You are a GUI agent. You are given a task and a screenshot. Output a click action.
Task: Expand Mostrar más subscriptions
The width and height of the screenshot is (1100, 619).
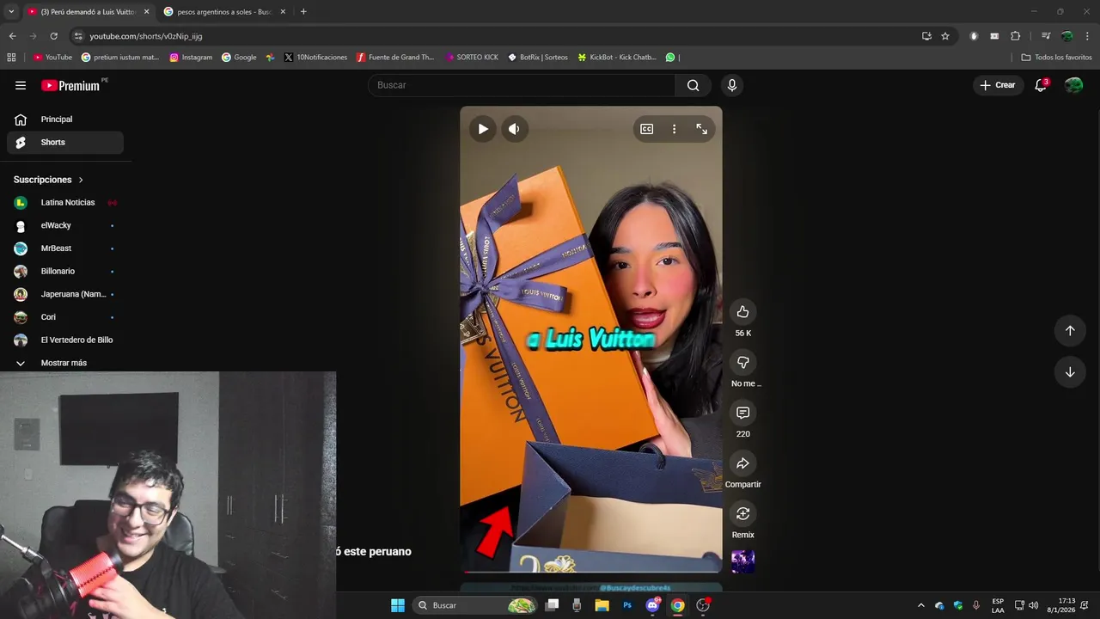point(65,363)
